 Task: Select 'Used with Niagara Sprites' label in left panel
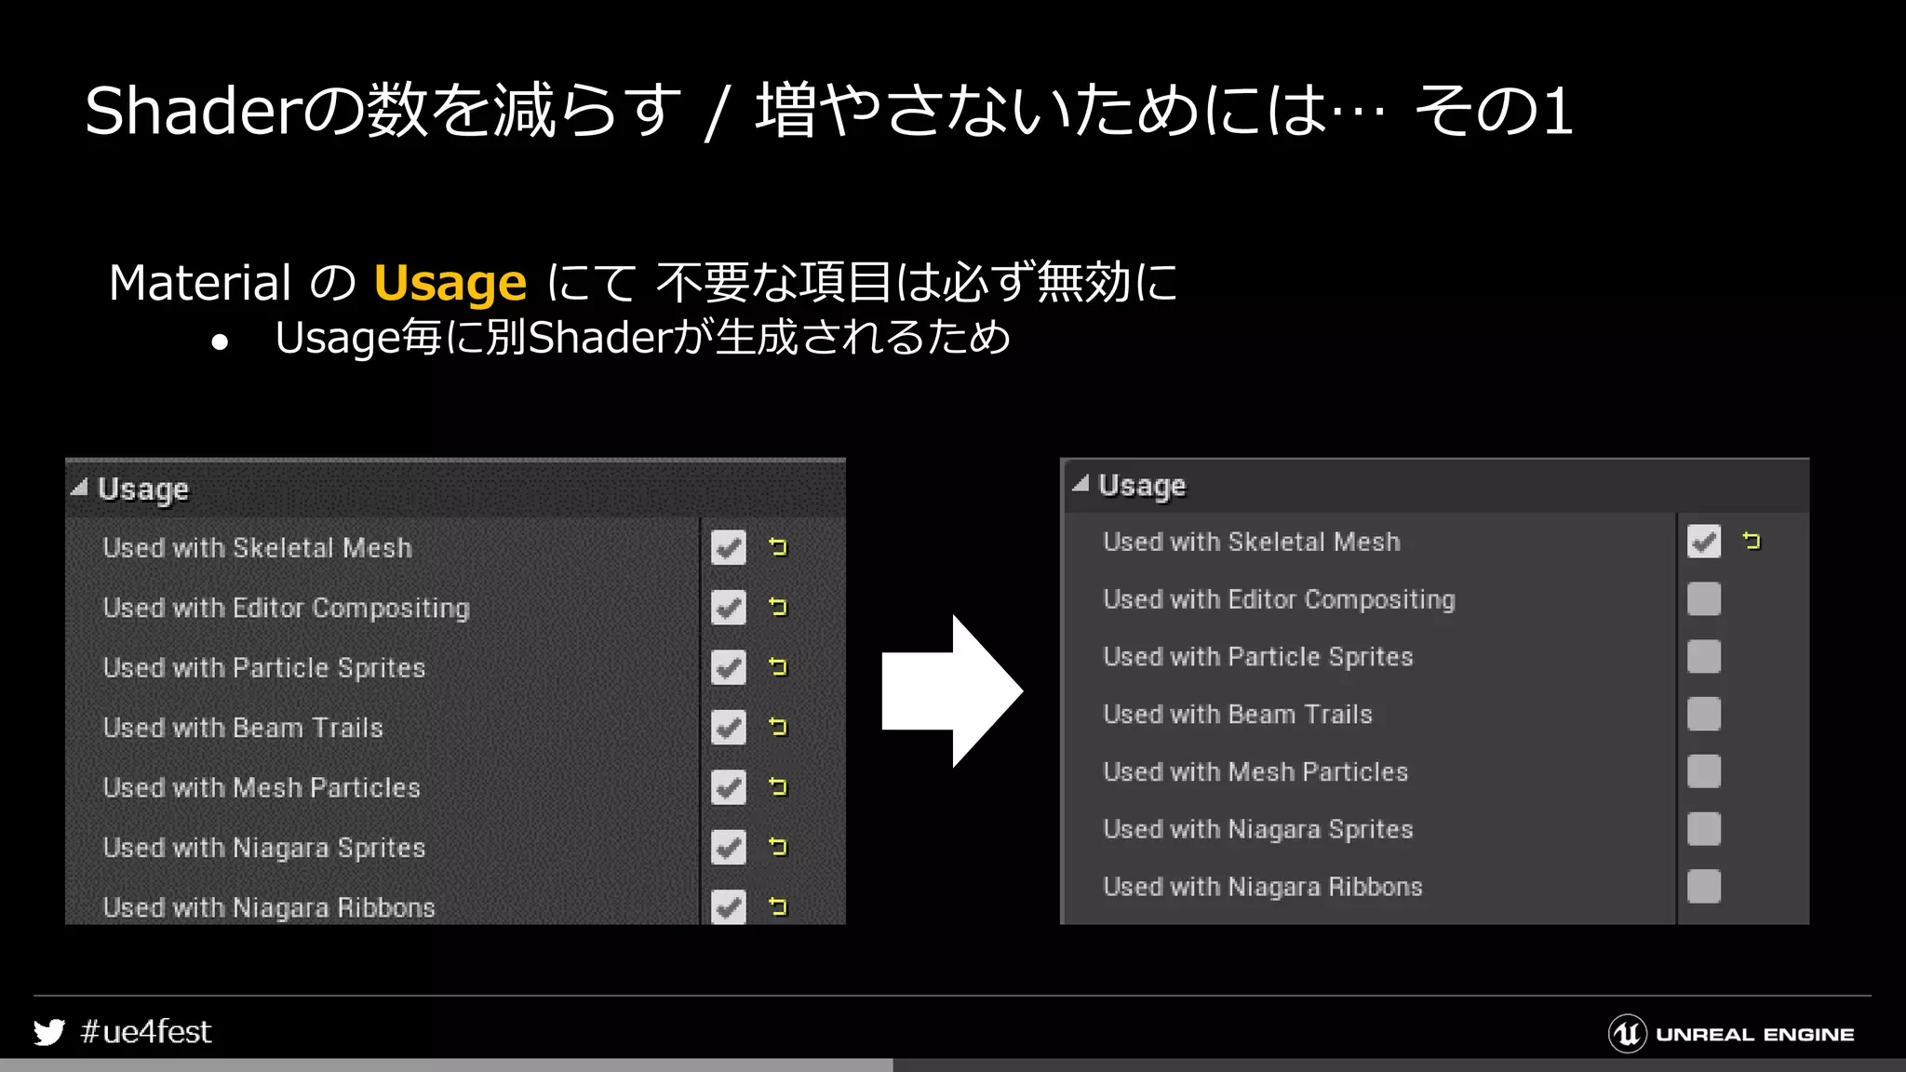coord(264,848)
